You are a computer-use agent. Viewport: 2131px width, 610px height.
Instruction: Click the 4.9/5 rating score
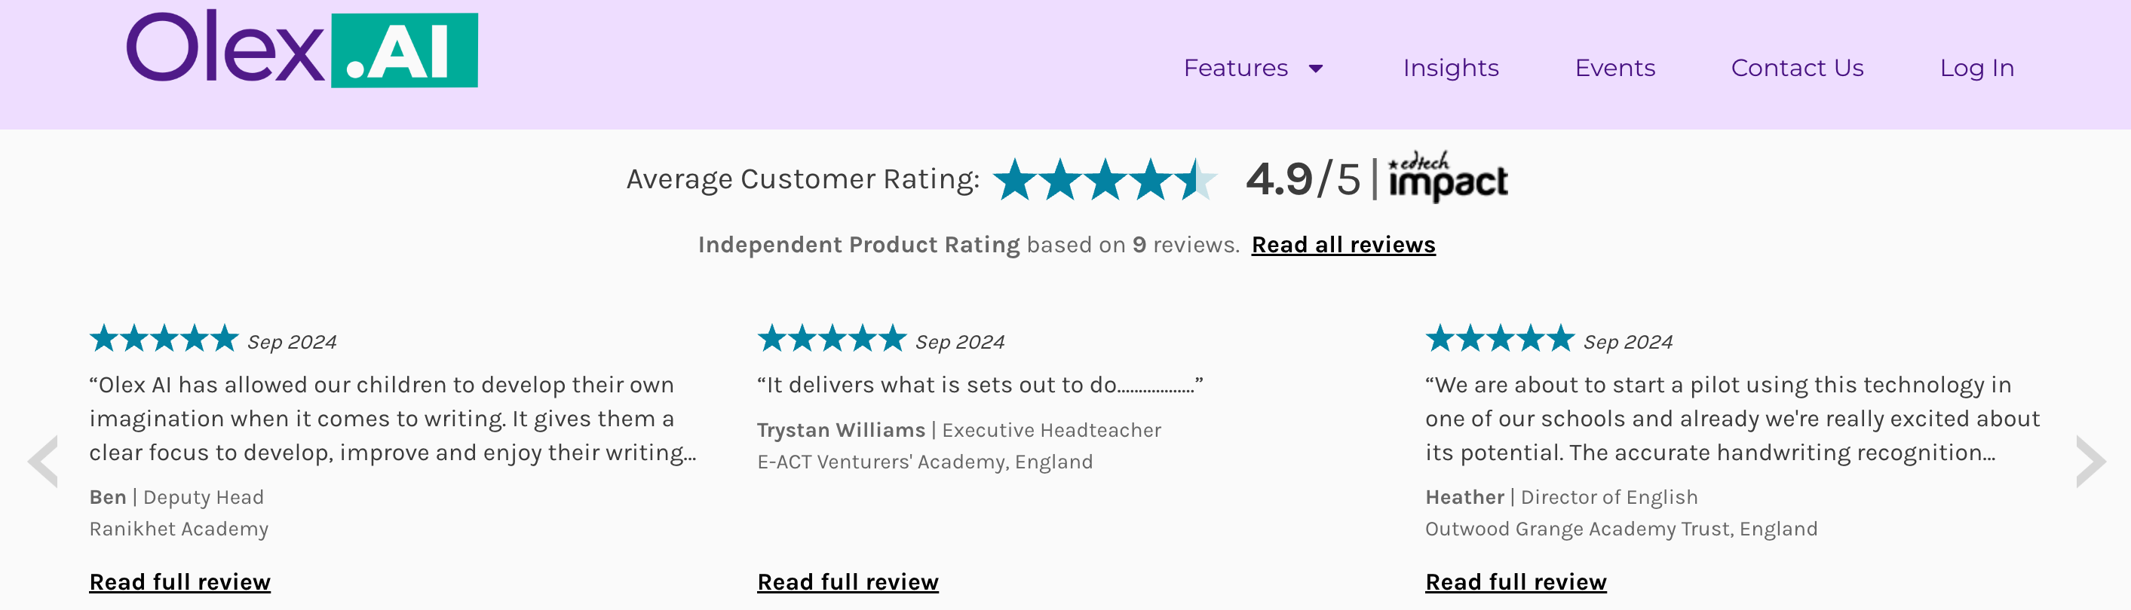tap(1303, 179)
